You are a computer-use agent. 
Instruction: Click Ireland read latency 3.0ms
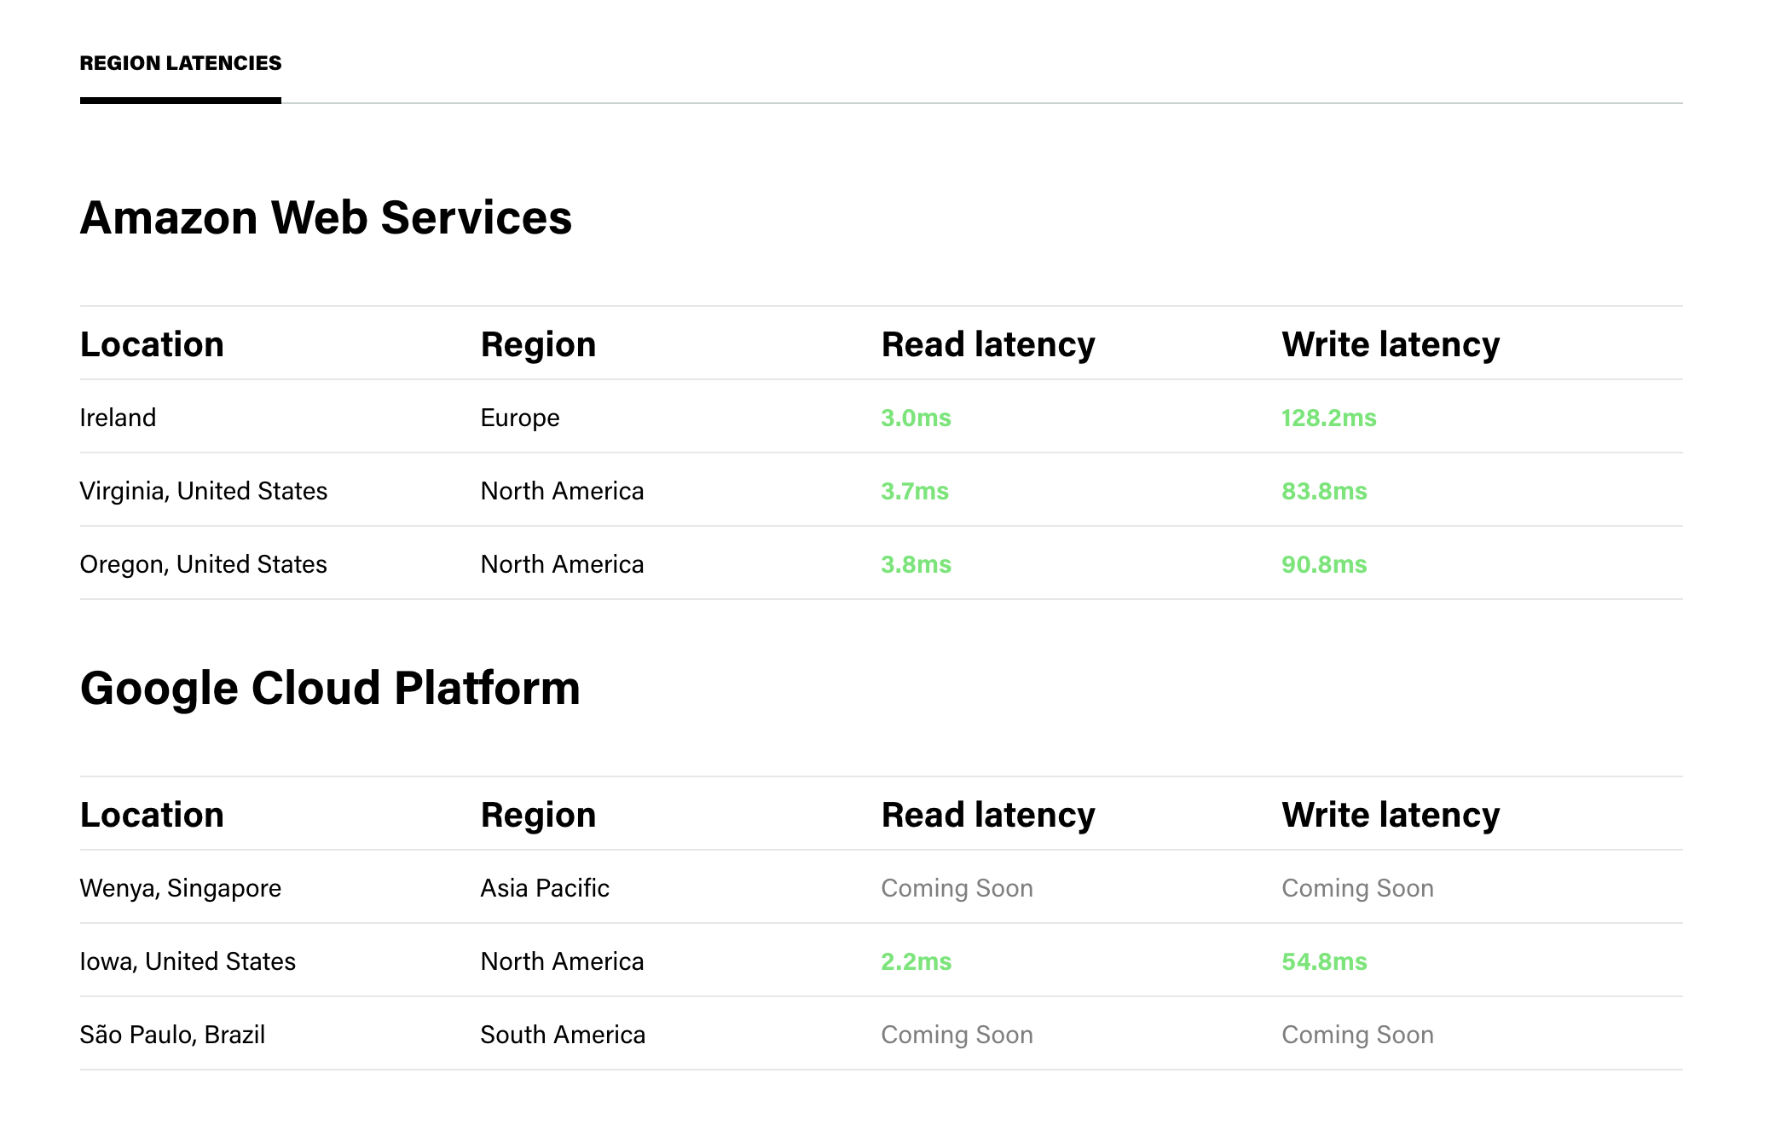coord(916,418)
